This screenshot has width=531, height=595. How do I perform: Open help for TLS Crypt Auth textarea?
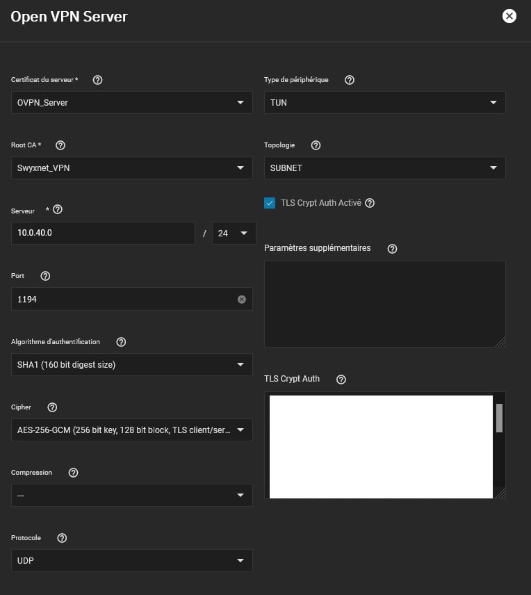pos(341,379)
